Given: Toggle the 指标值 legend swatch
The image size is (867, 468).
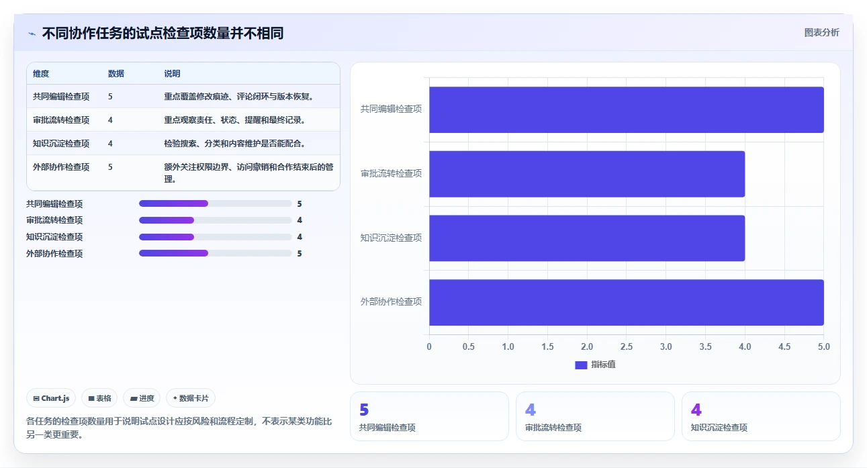Looking at the screenshot, I should (581, 365).
